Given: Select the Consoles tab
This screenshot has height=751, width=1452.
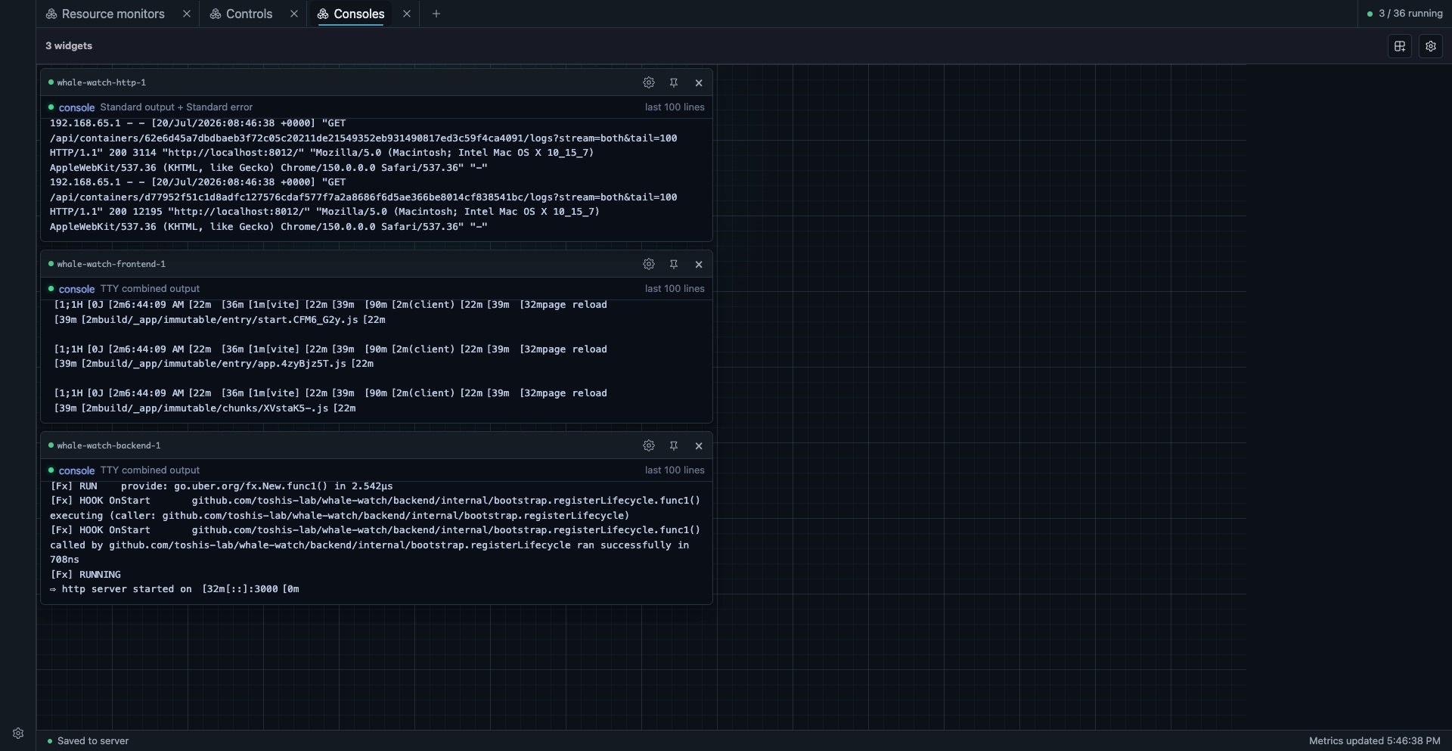Looking at the screenshot, I should tap(351, 14).
